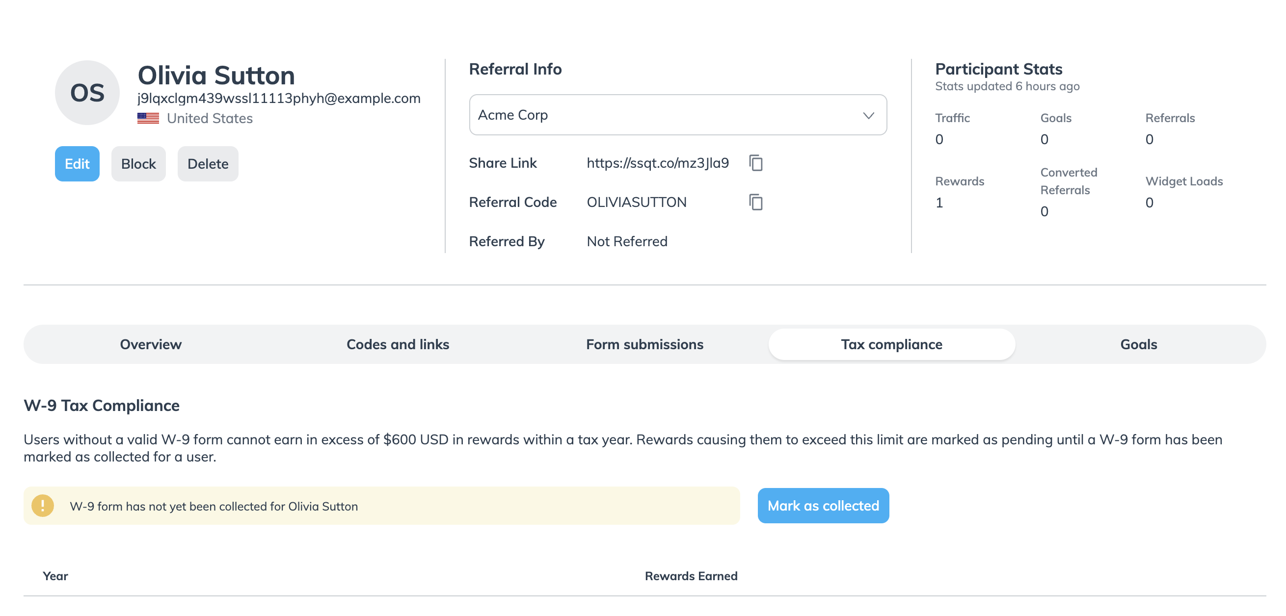Screen dimensions: 1286x616
Task: Click the referral share link URL
Action: pyautogui.click(x=657, y=162)
